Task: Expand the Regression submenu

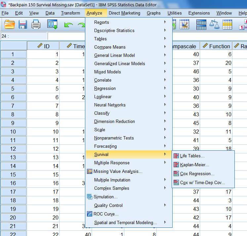Action: (x=105, y=88)
